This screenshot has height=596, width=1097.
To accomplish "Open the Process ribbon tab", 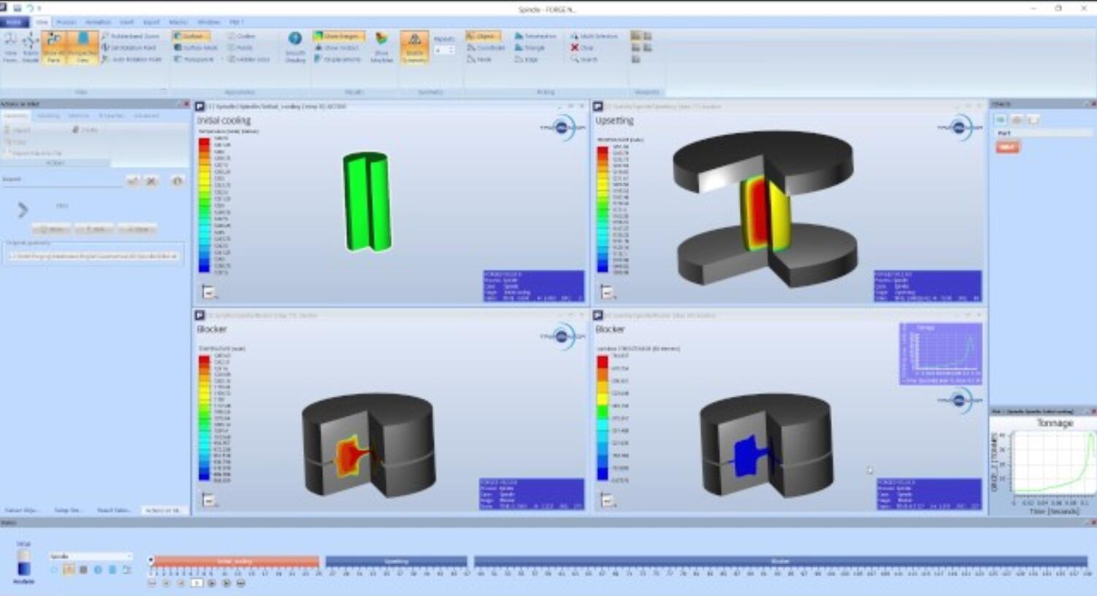I will pyautogui.click(x=66, y=22).
